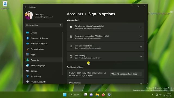The height and width of the screenshot is (98, 174).
Task: Expand PIN (Windows Hello) option
Action: pyautogui.click(x=106, y=47)
